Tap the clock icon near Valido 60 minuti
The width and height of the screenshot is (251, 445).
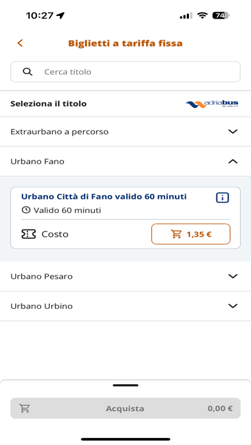(x=26, y=210)
